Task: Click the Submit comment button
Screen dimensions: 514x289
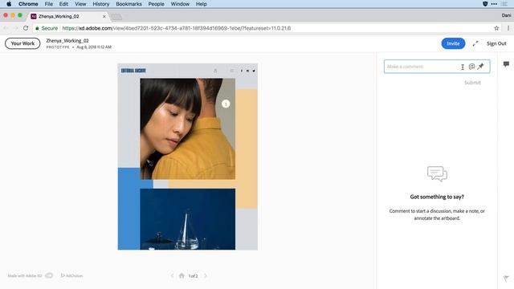Action: click(x=472, y=83)
